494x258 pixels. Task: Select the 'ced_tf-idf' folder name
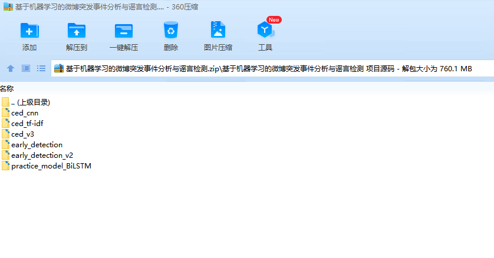coord(27,123)
